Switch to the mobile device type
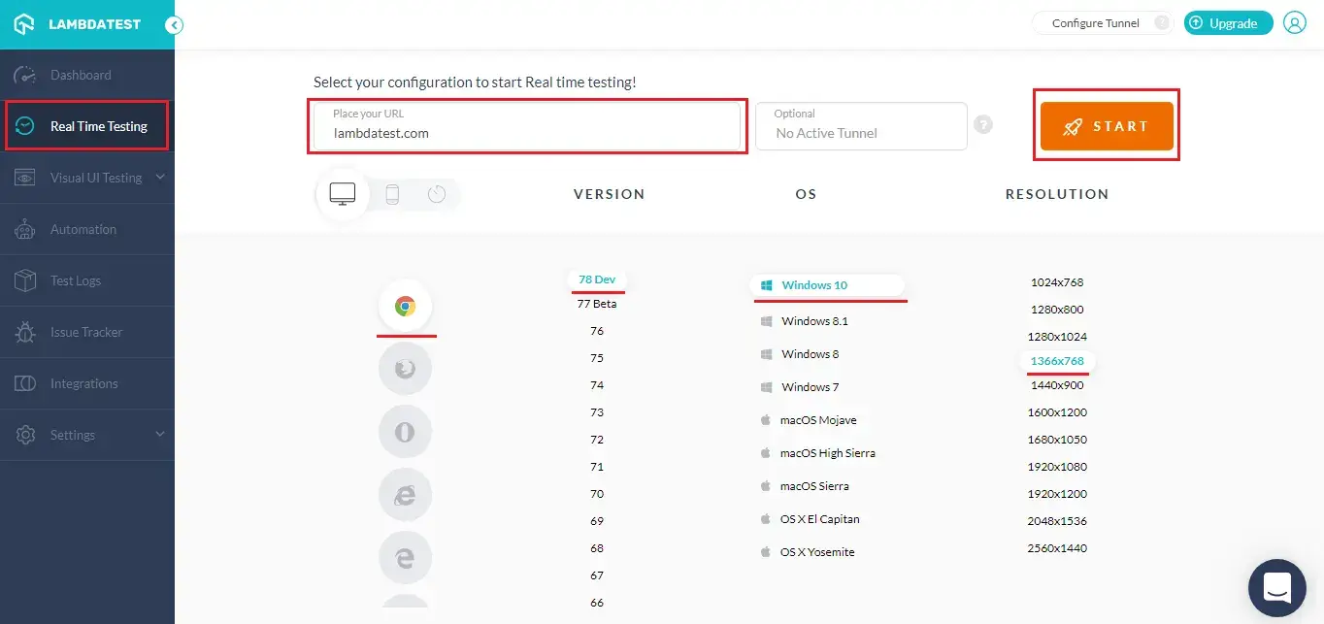This screenshot has width=1324, height=624. [x=392, y=194]
